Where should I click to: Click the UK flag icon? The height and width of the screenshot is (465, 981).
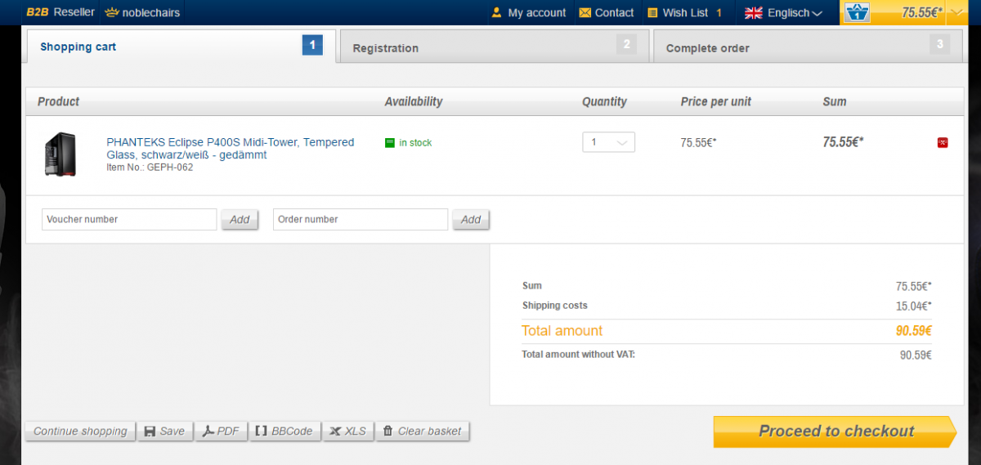753,12
